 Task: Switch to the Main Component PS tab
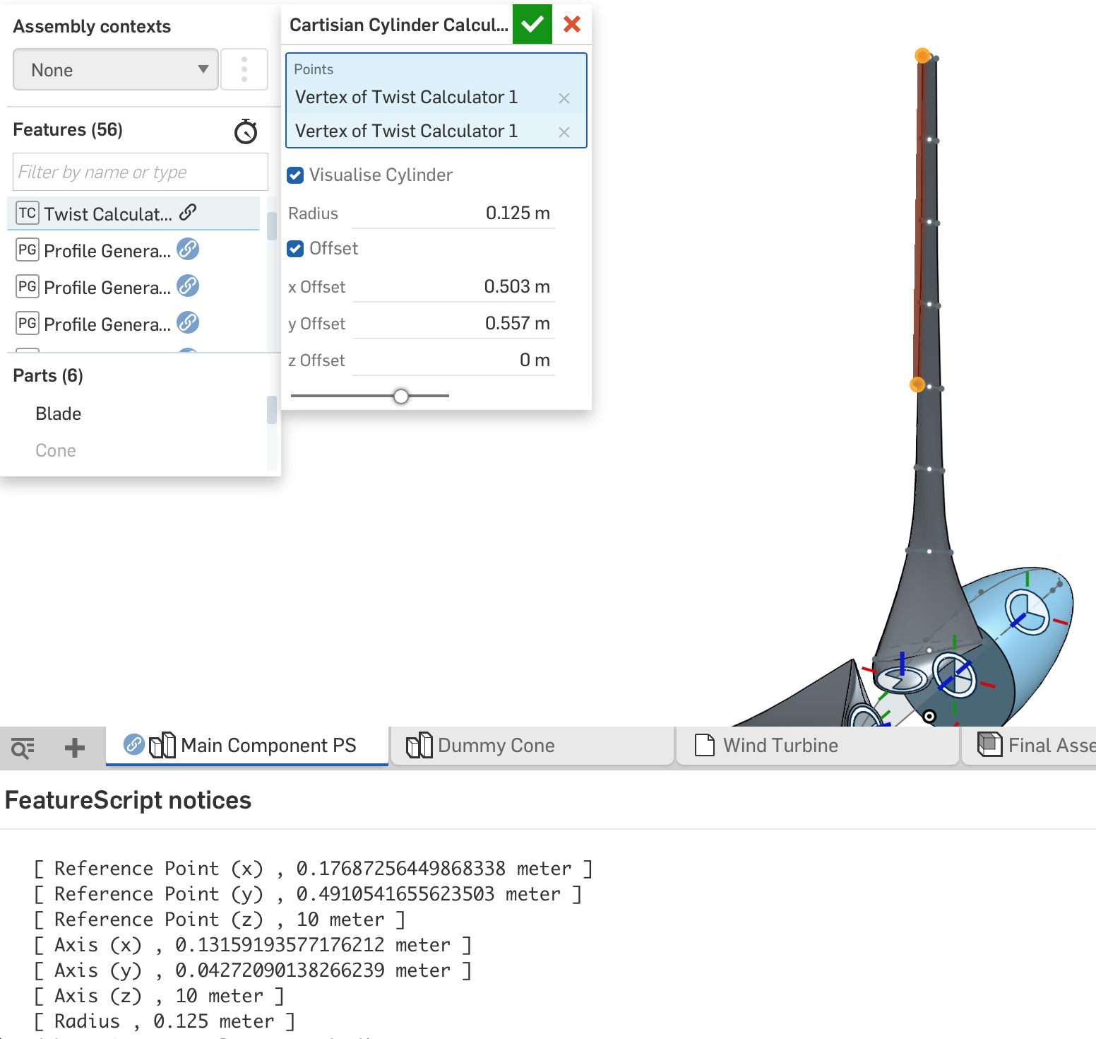pyautogui.click(x=247, y=746)
